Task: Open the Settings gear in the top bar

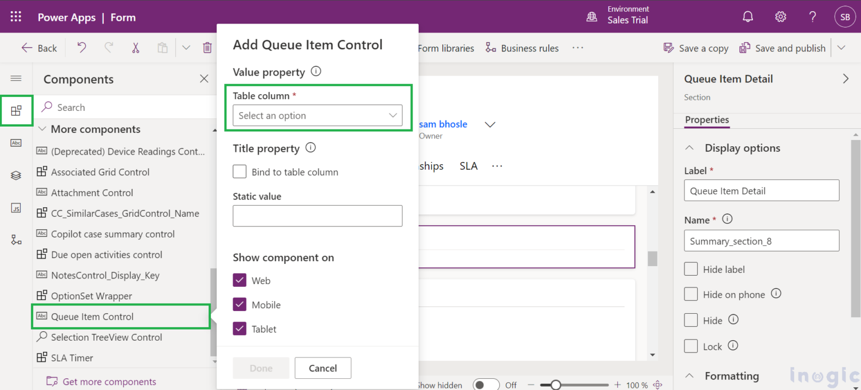Action: pyautogui.click(x=780, y=16)
